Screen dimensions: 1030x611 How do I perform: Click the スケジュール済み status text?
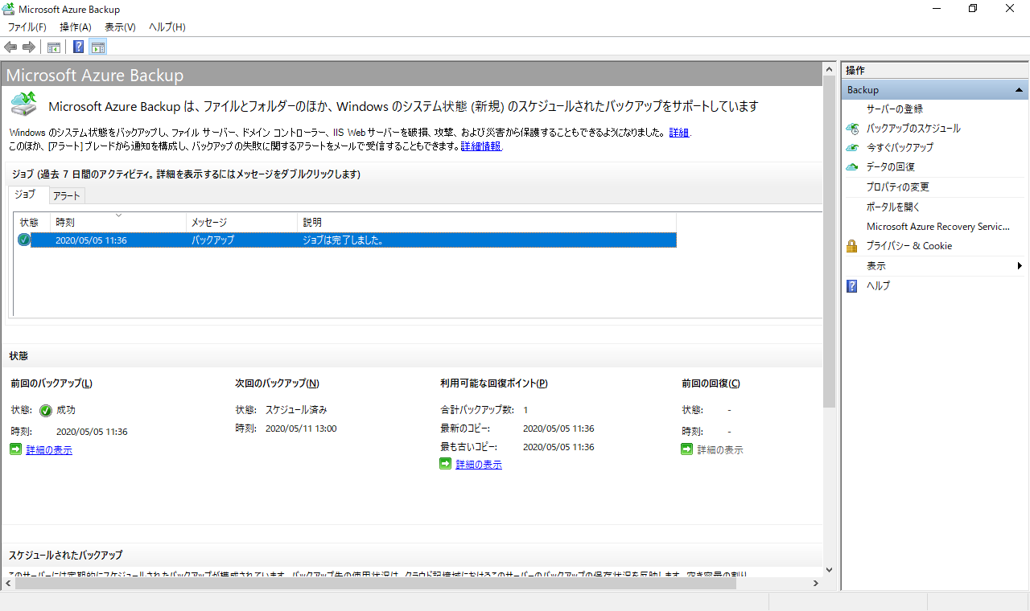point(296,410)
